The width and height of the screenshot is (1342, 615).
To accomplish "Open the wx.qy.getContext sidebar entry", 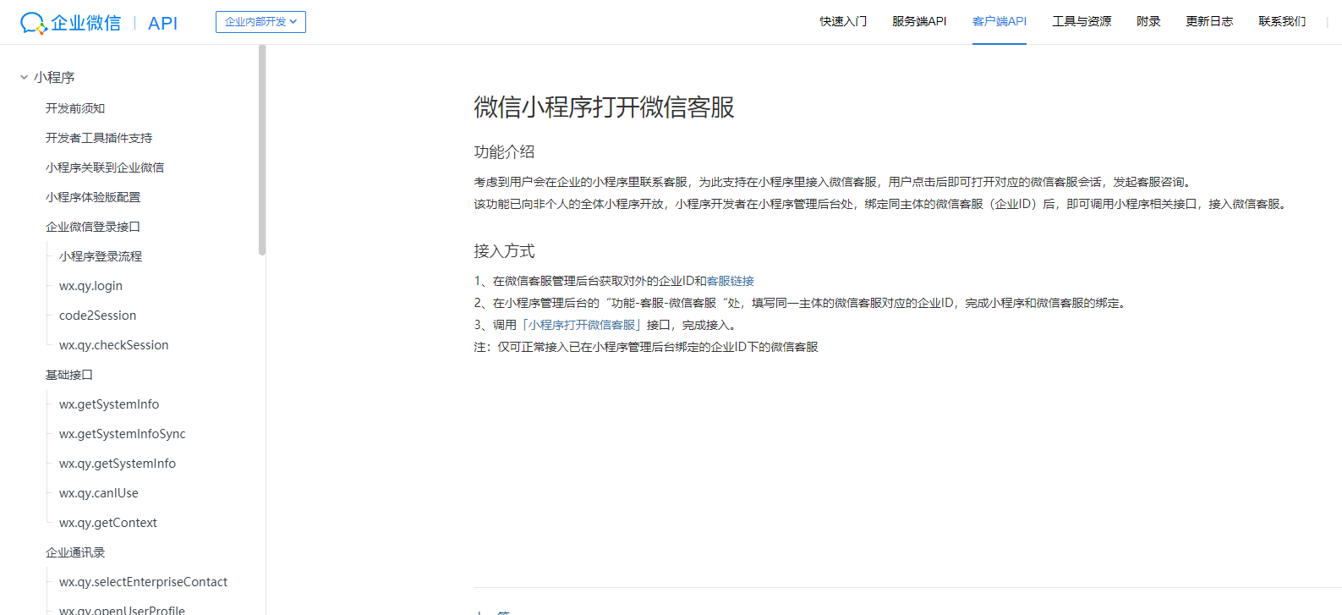I will (107, 523).
